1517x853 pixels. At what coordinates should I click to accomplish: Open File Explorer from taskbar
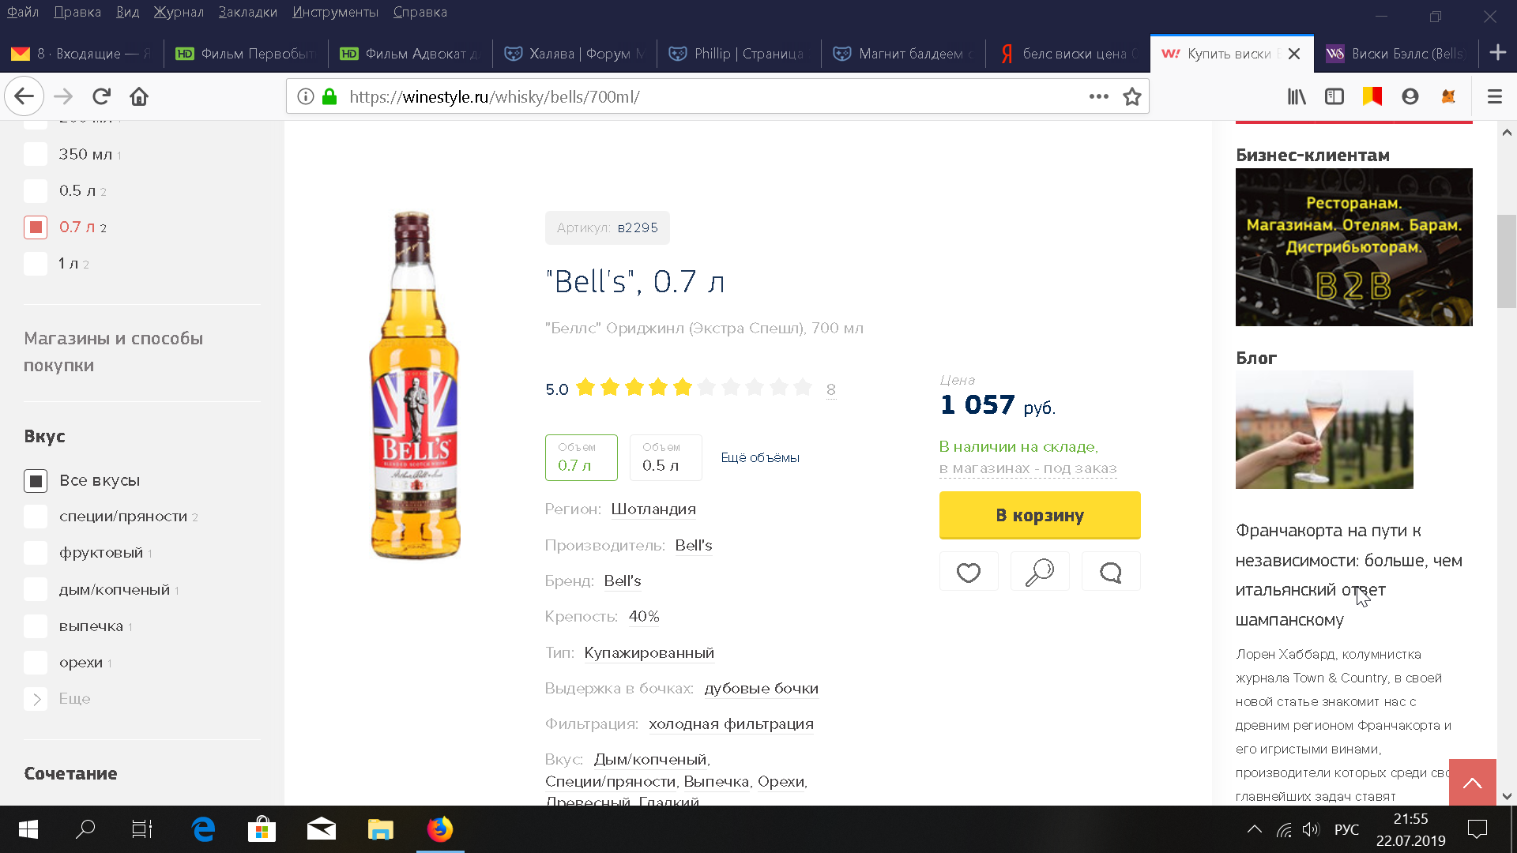click(380, 829)
